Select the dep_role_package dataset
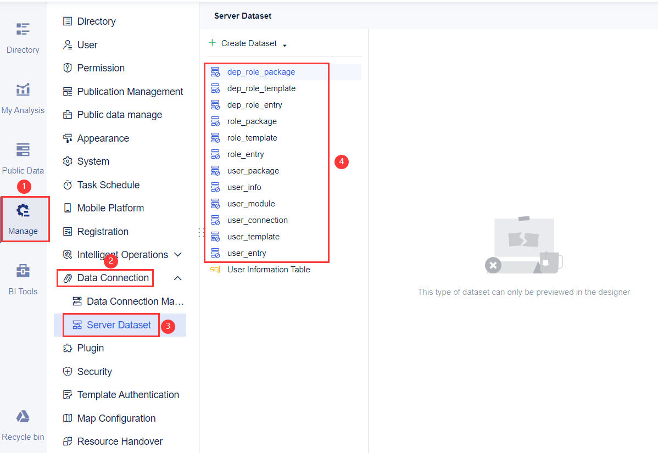658x453 pixels. (x=261, y=71)
